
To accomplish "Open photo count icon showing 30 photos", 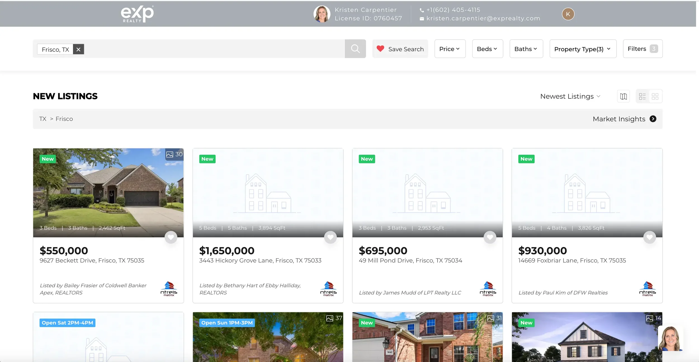I will [x=174, y=154].
